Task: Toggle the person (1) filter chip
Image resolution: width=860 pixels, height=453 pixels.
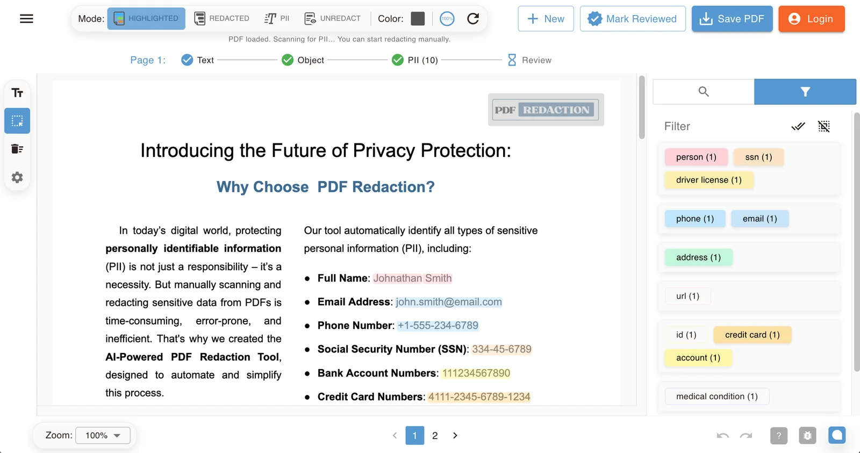Action: 696,157
